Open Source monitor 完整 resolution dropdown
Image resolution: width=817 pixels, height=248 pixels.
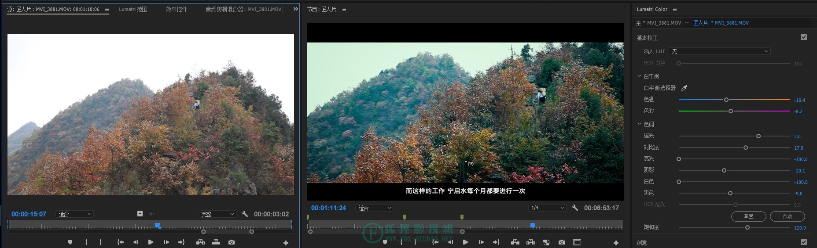(x=217, y=214)
